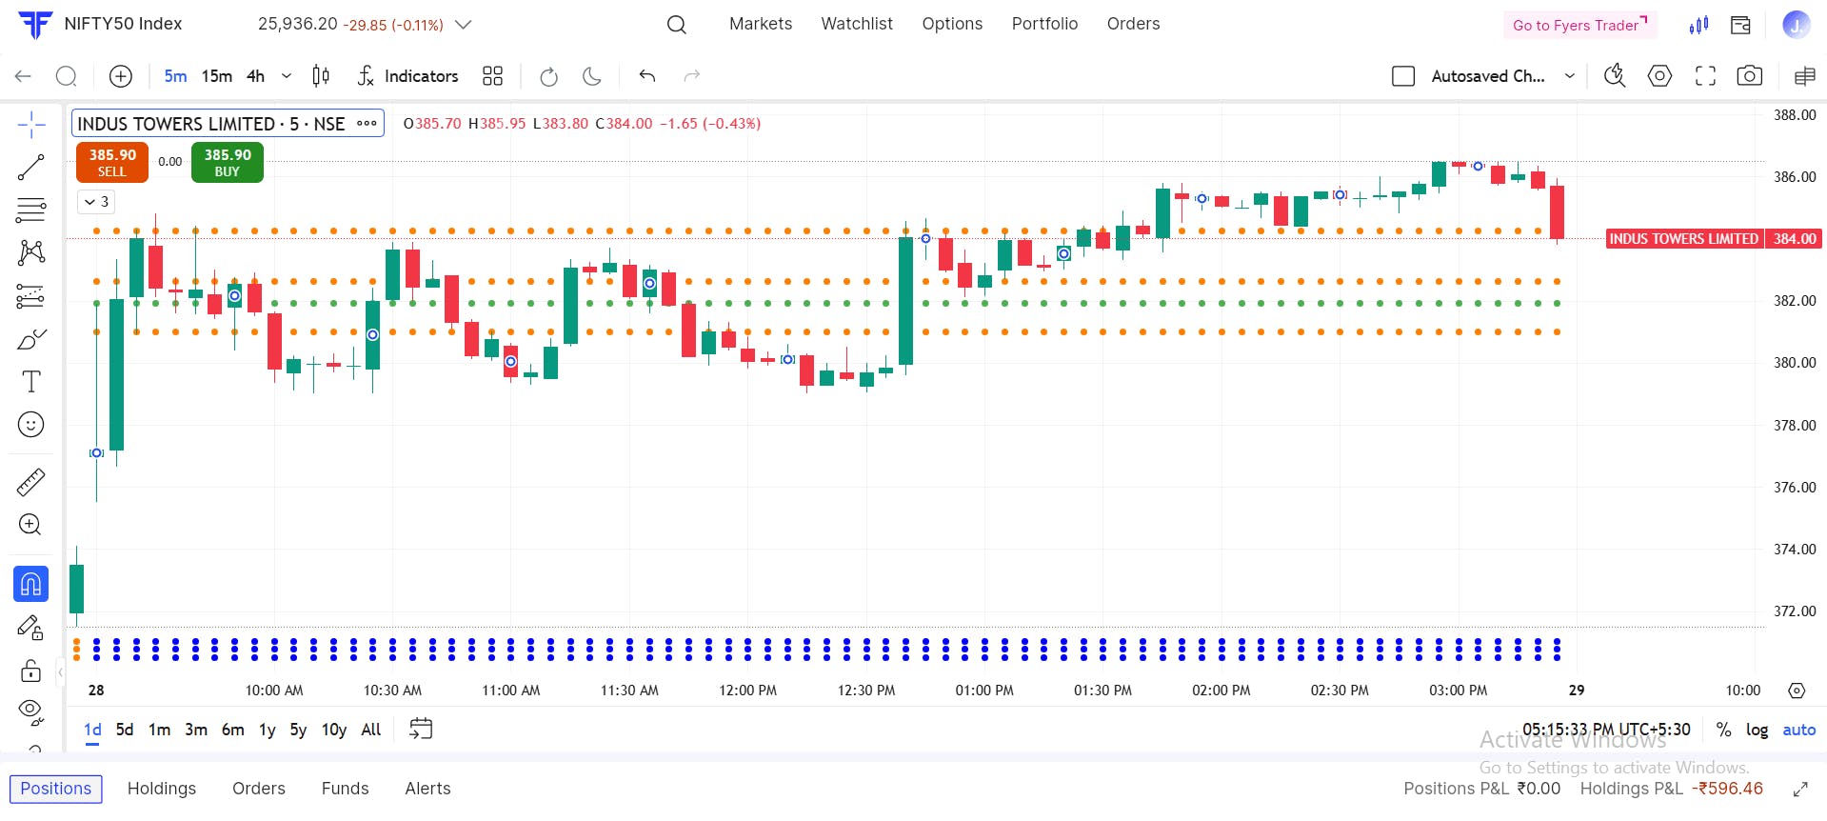Image resolution: width=1827 pixels, height=821 pixels.
Task: Expand the bottom panel with diagonal arrows
Action: click(x=1800, y=790)
